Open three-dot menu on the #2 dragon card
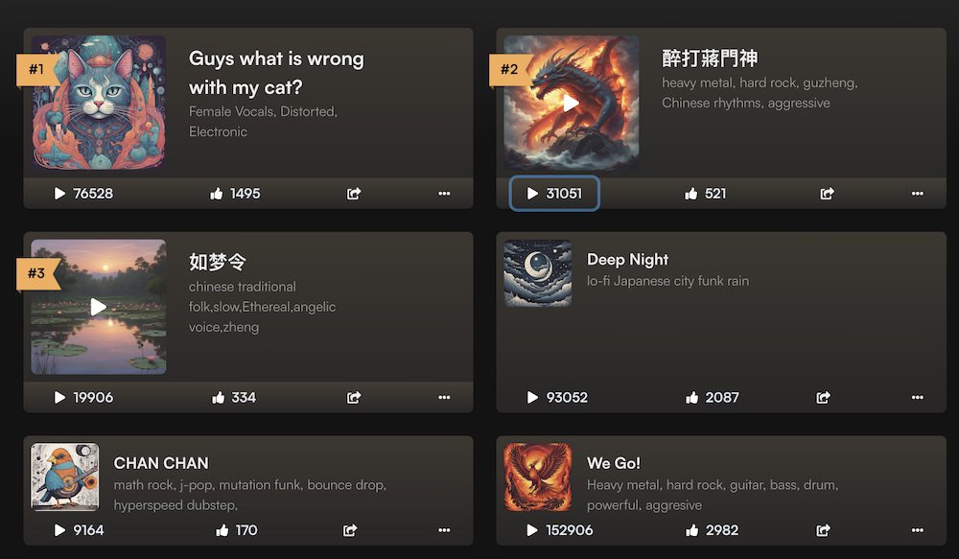 pyautogui.click(x=918, y=194)
